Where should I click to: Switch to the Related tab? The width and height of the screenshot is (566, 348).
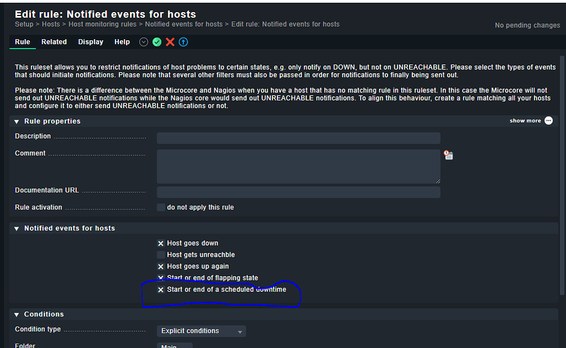pyautogui.click(x=54, y=41)
